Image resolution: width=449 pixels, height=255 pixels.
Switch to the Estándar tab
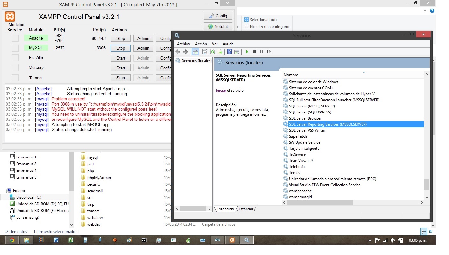coord(246,209)
